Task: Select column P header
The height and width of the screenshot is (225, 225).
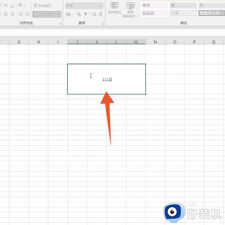Action: pos(194,42)
